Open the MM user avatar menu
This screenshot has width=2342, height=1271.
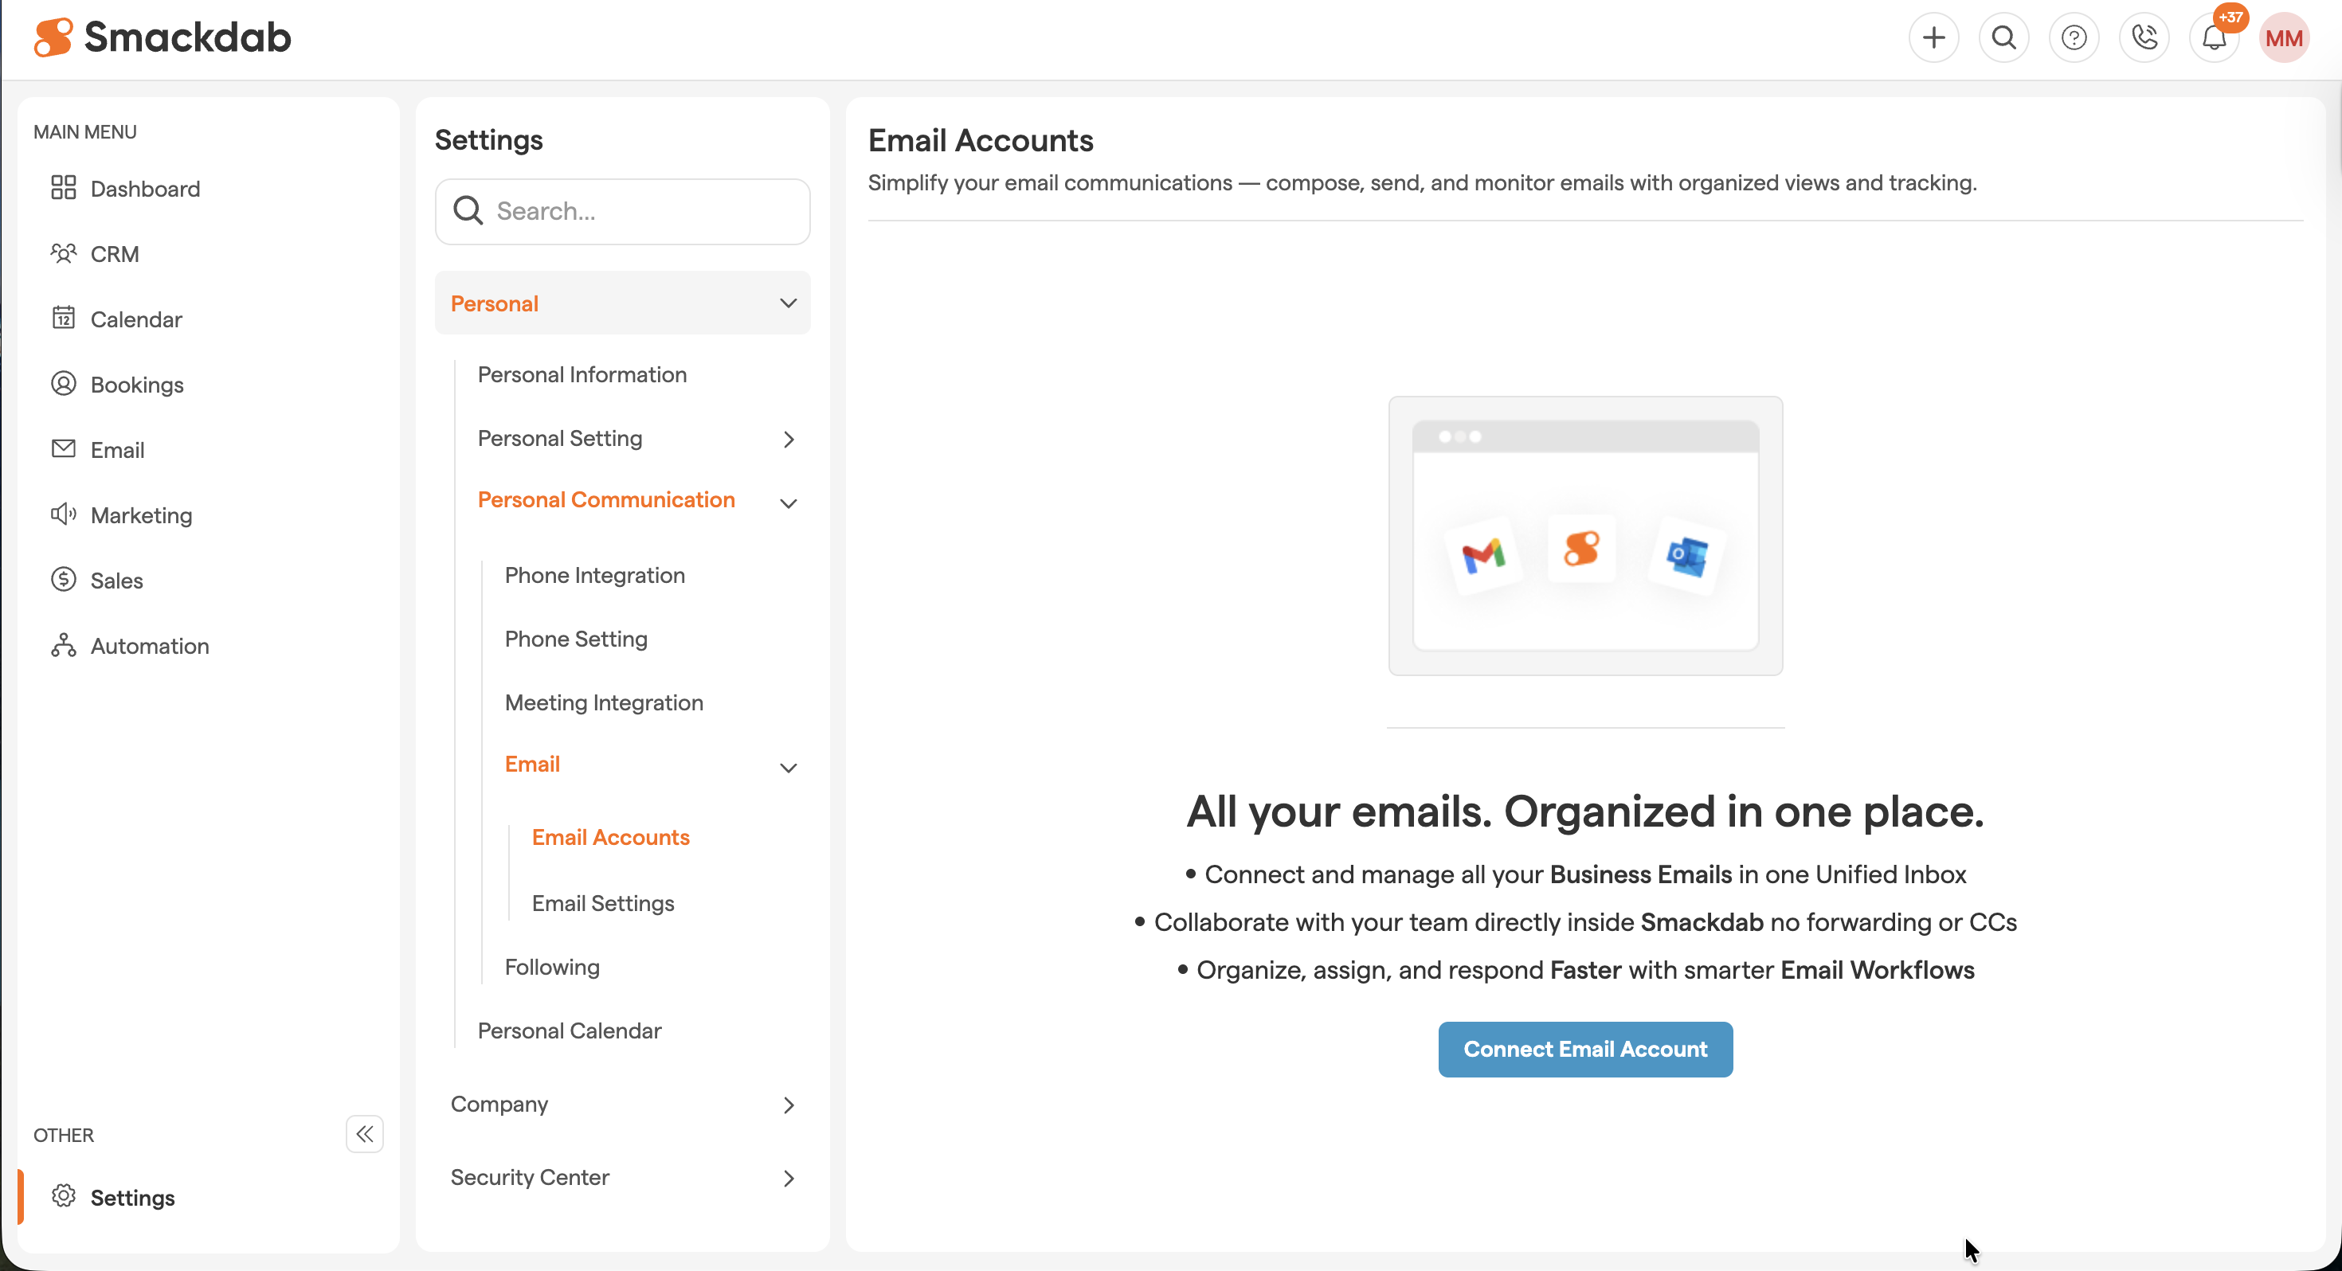pos(2283,38)
